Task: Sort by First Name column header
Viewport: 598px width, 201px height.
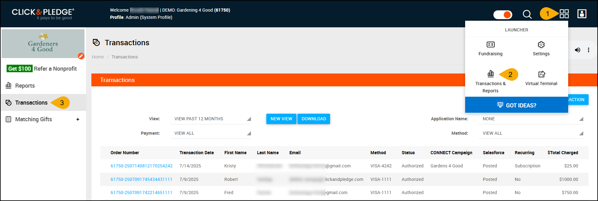Action: point(235,153)
